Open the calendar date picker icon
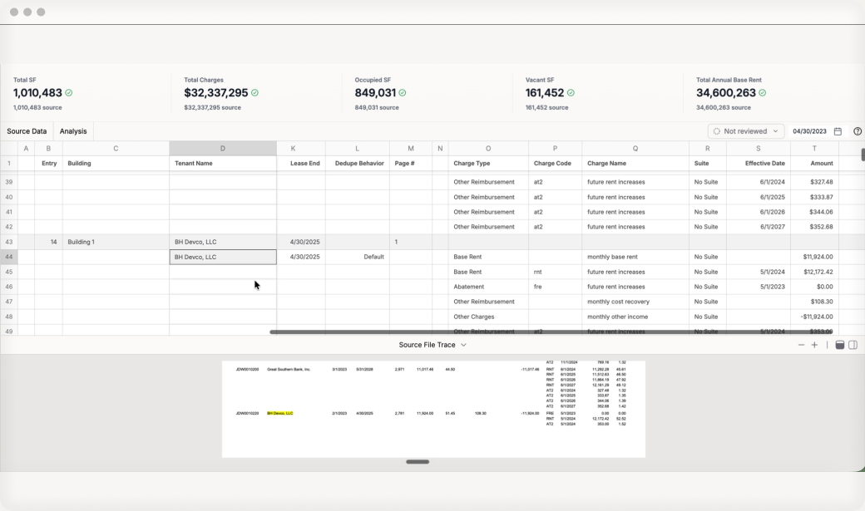The image size is (865, 511). pyautogui.click(x=838, y=131)
